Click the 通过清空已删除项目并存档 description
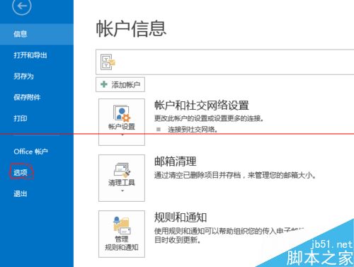The height and width of the screenshot is (267, 354). tap(235, 175)
